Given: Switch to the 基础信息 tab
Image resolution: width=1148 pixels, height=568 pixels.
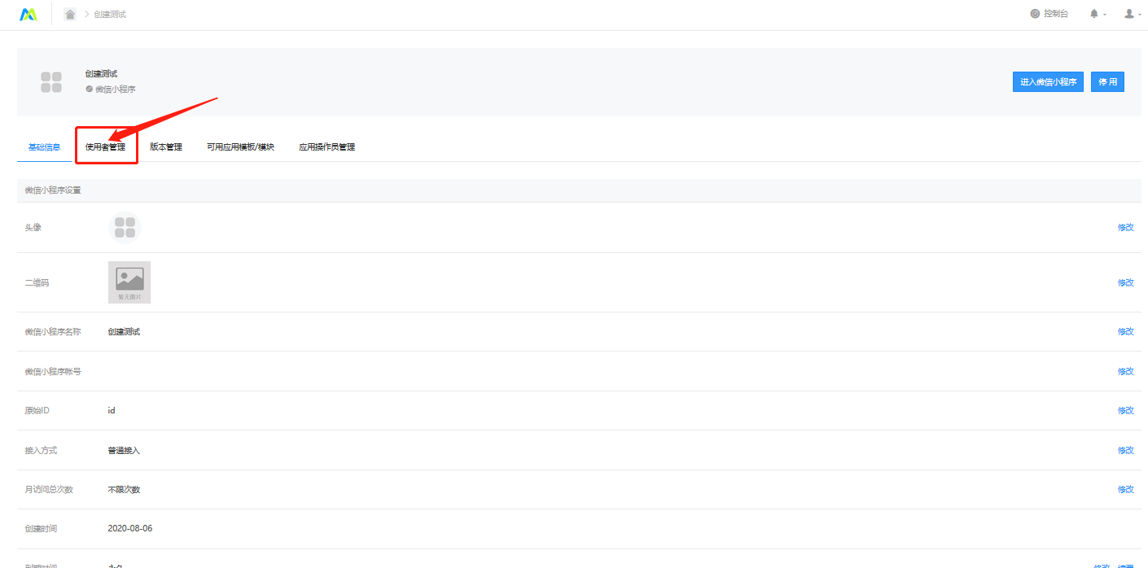Looking at the screenshot, I should click(44, 147).
